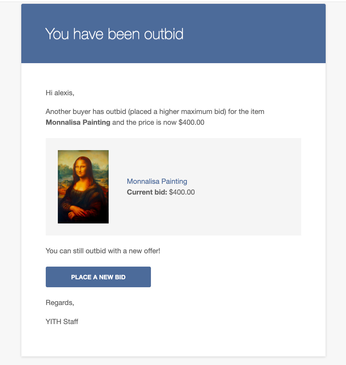This screenshot has height=365, width=346.
Task: Click the "and the price is now" text
Action: coord(144,122)
